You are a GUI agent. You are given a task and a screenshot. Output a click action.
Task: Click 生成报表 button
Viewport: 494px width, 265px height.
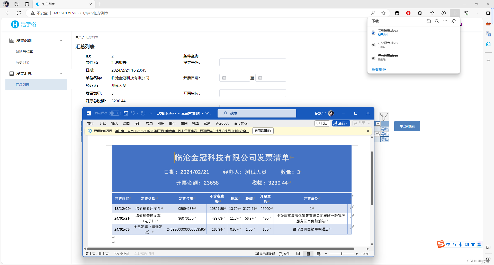pos(407,126)
